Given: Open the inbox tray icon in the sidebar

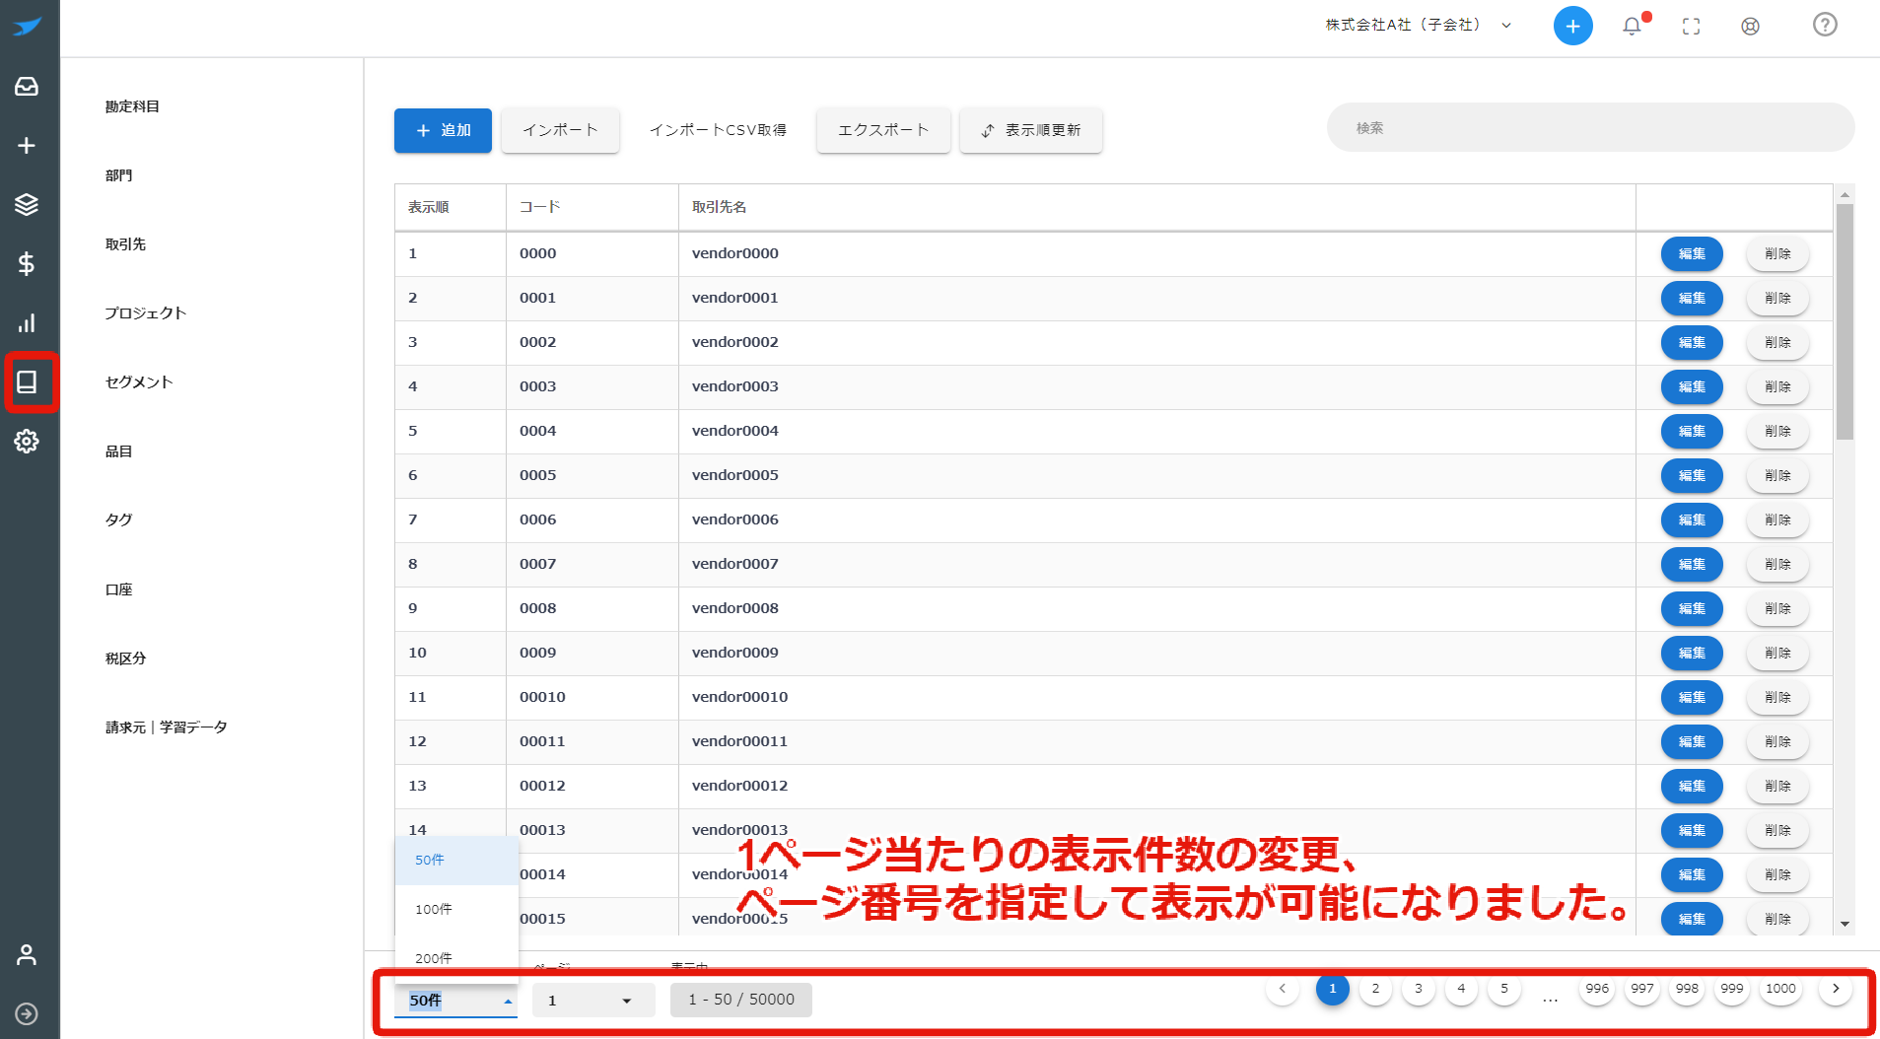Looking at the screenshot, I should (x=27, y=87).
